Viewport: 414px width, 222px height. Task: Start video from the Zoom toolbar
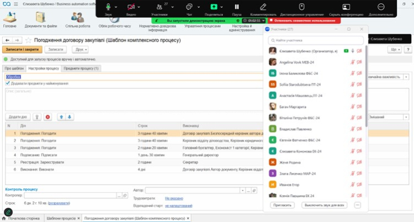pos(131,7)
